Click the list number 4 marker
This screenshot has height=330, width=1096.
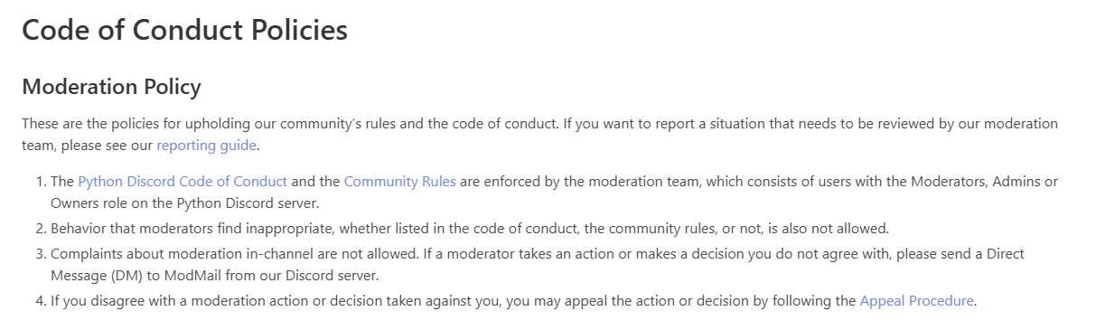coord(41,300)
